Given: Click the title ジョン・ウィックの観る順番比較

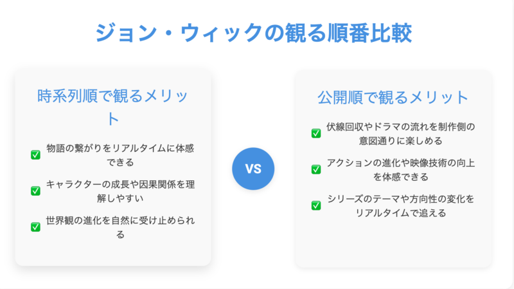Looking at the screenshot, I should pyautogui.click(x=253, y=33).
